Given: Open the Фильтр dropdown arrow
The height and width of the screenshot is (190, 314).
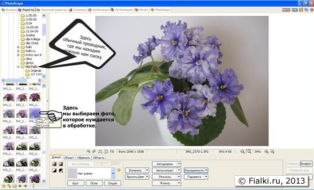Looking at the screenshot, I should click(179, 183).
